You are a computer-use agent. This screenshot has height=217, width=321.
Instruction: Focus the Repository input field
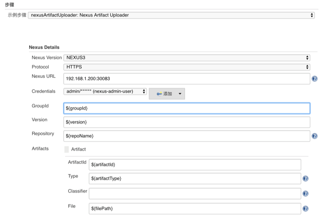(x=187, y=136)
